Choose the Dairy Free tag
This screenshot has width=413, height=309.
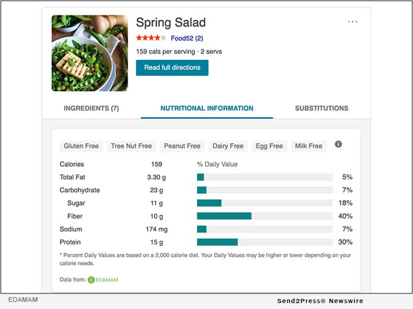228,146
